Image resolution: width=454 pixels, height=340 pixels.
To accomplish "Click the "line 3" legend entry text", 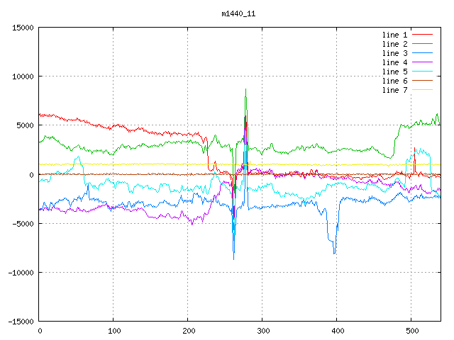I will 395,53.
